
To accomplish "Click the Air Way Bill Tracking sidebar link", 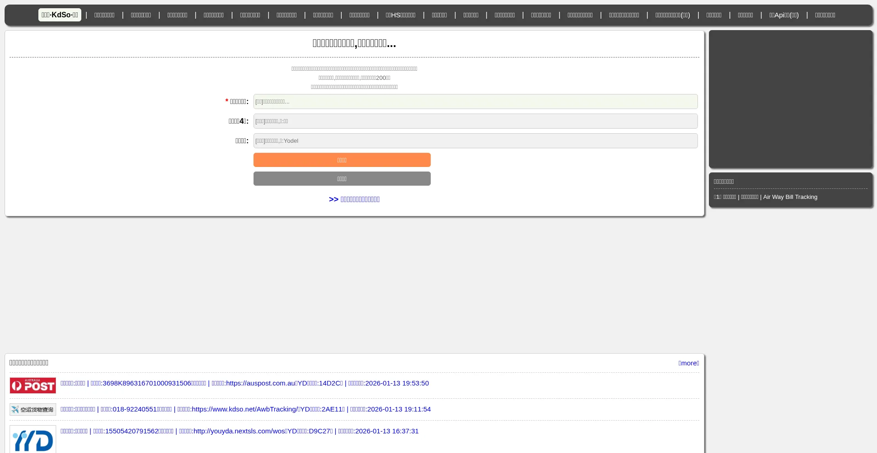I will click(790, 197).
